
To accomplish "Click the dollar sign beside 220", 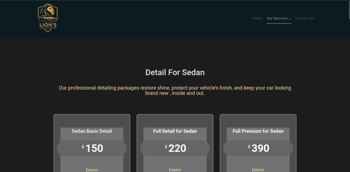I will [x=166, y=147].
